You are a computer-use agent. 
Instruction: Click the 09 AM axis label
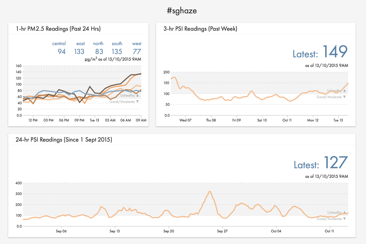pyautogui.click(x=141, y=120)
